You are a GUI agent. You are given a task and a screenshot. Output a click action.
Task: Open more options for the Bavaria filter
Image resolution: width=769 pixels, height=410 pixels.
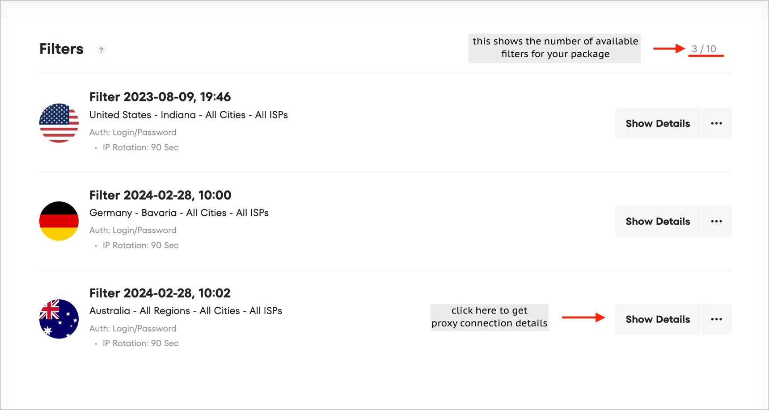coord(716,222)
